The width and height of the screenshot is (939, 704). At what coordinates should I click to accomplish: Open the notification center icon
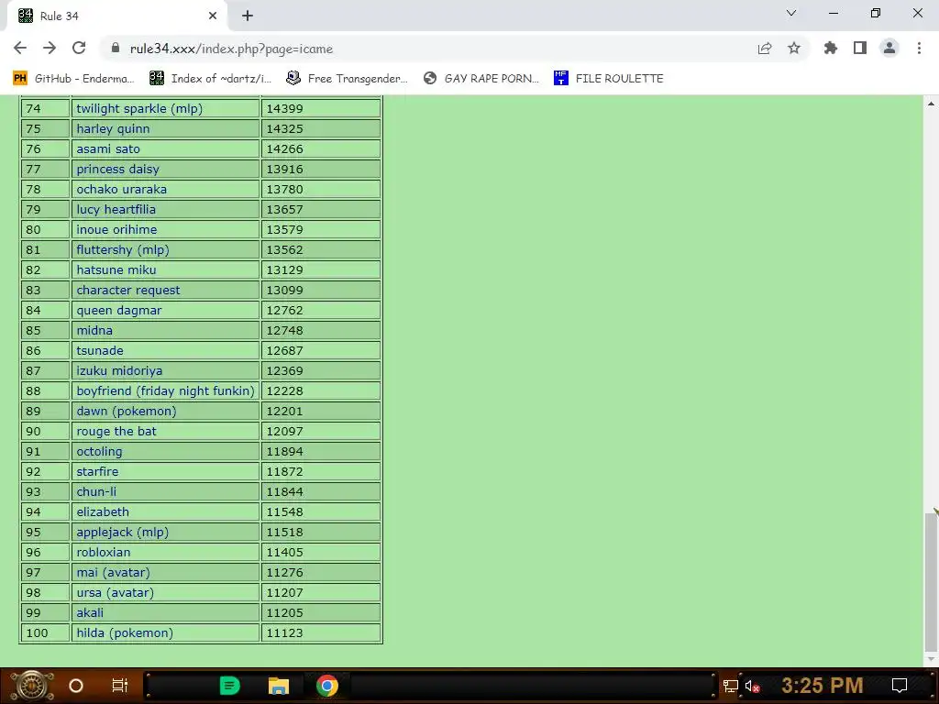tap(900, 686)
